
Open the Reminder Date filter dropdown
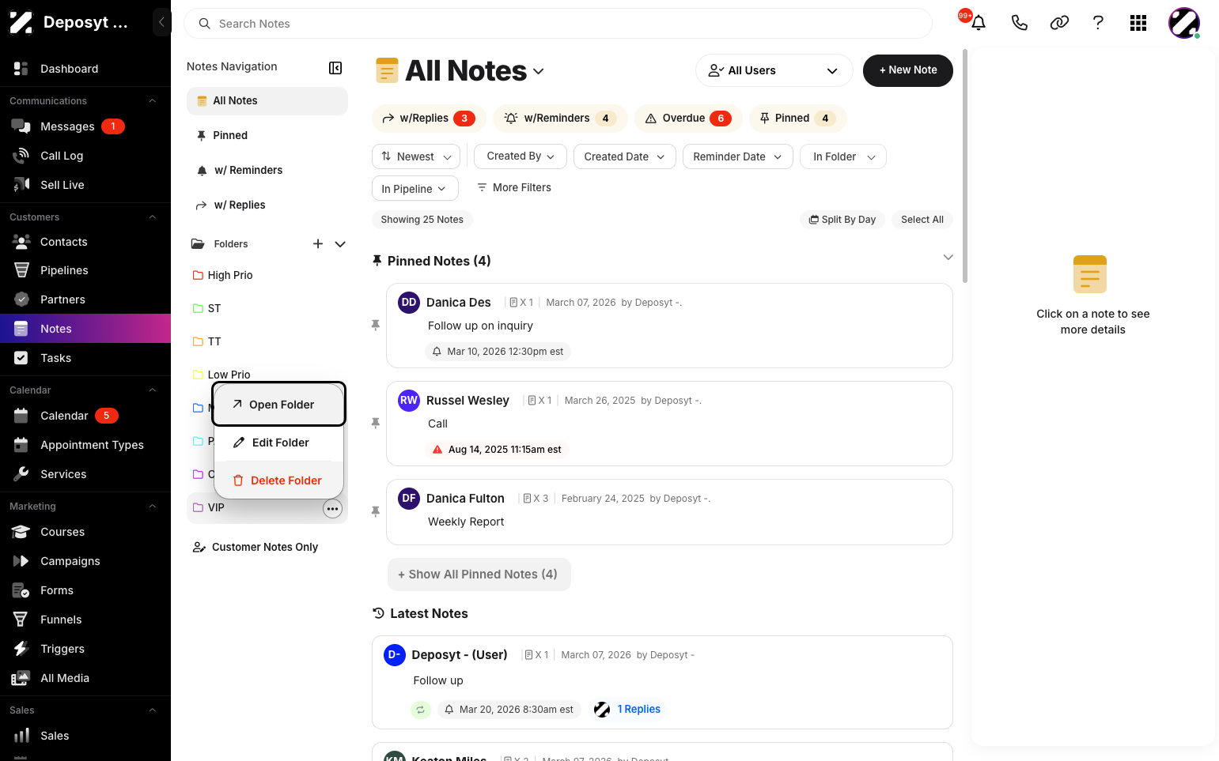coord(738,156)
